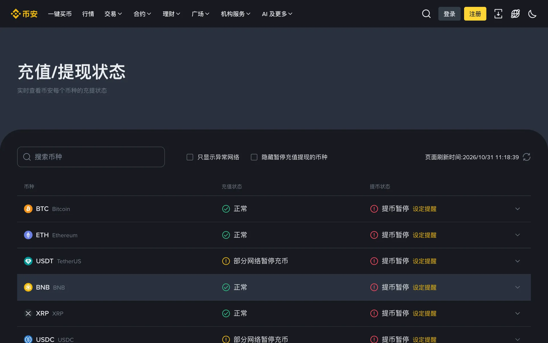Open the language globe icon
Screen dimensions: 548x343
click(515, 14)
